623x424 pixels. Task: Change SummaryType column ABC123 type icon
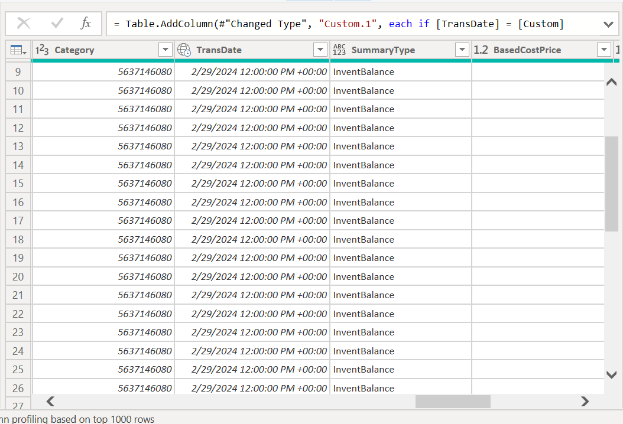(339, 50)
